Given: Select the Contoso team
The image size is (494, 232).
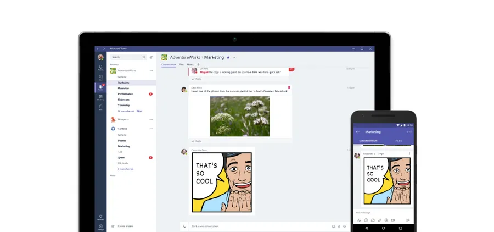Looking at the screenshot, I should click(122, 129).
